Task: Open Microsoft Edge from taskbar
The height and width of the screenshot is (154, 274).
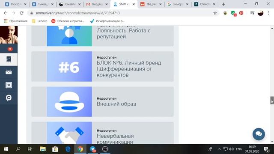Action: (x=68, y=149)
